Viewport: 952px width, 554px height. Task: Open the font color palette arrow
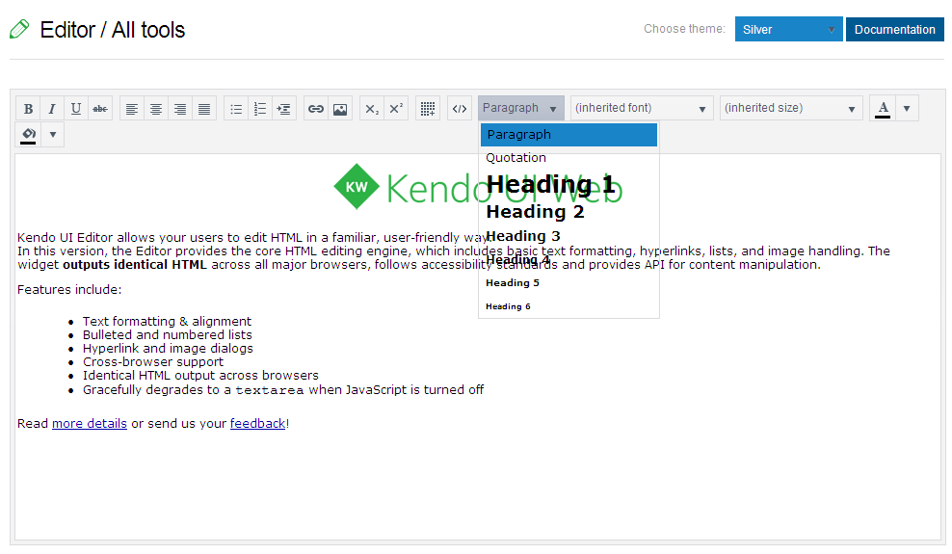[907, 108]
